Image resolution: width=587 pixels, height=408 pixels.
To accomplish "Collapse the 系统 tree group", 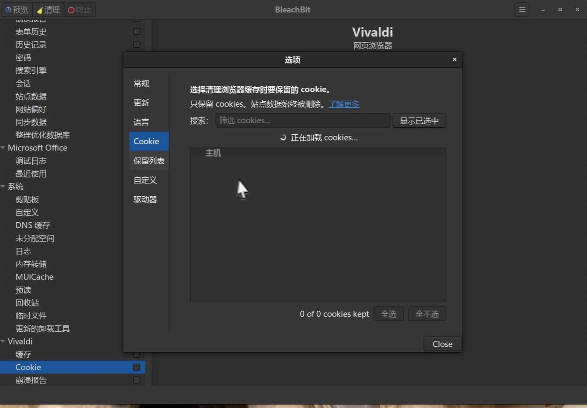I will point(3,186).
